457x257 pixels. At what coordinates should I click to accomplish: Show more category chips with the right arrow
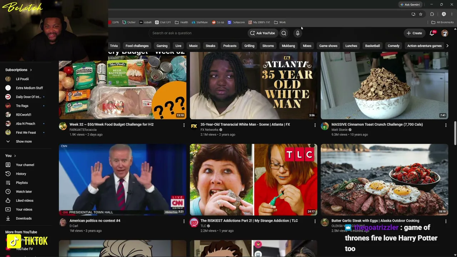click(x=447, y=46)
